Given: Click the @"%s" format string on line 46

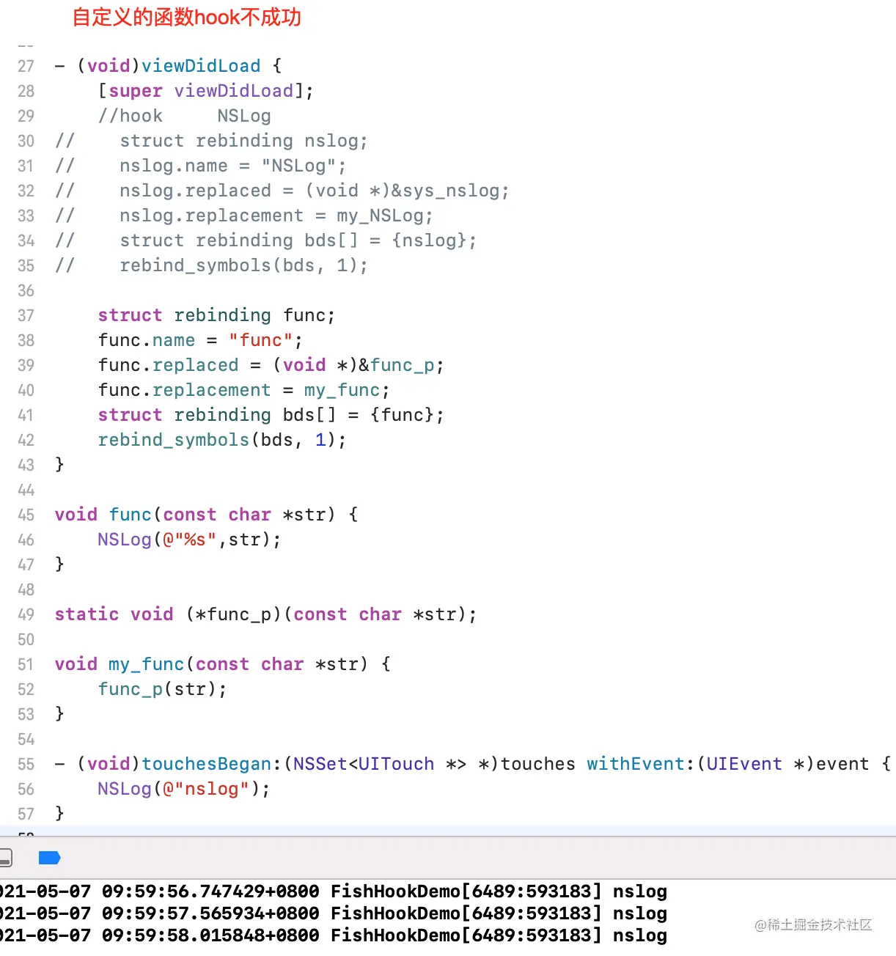Looking at the screenshot, I should (x=190, y=540).
